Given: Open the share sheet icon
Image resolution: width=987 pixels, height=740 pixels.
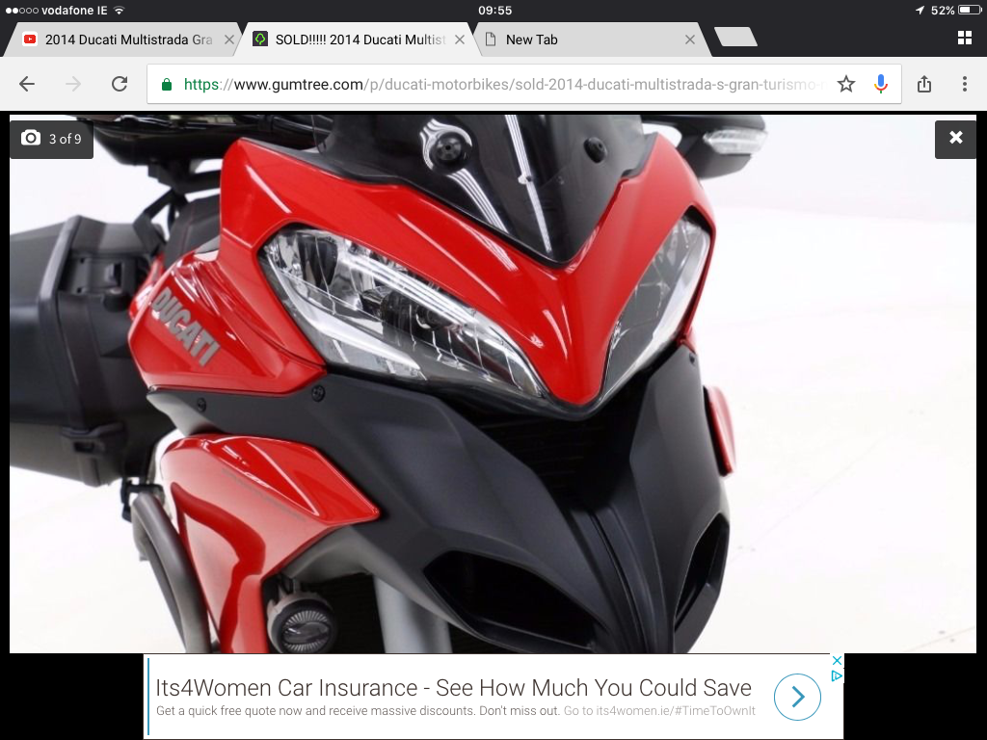Looking at the screenshot, I should [x=924, y=84].
